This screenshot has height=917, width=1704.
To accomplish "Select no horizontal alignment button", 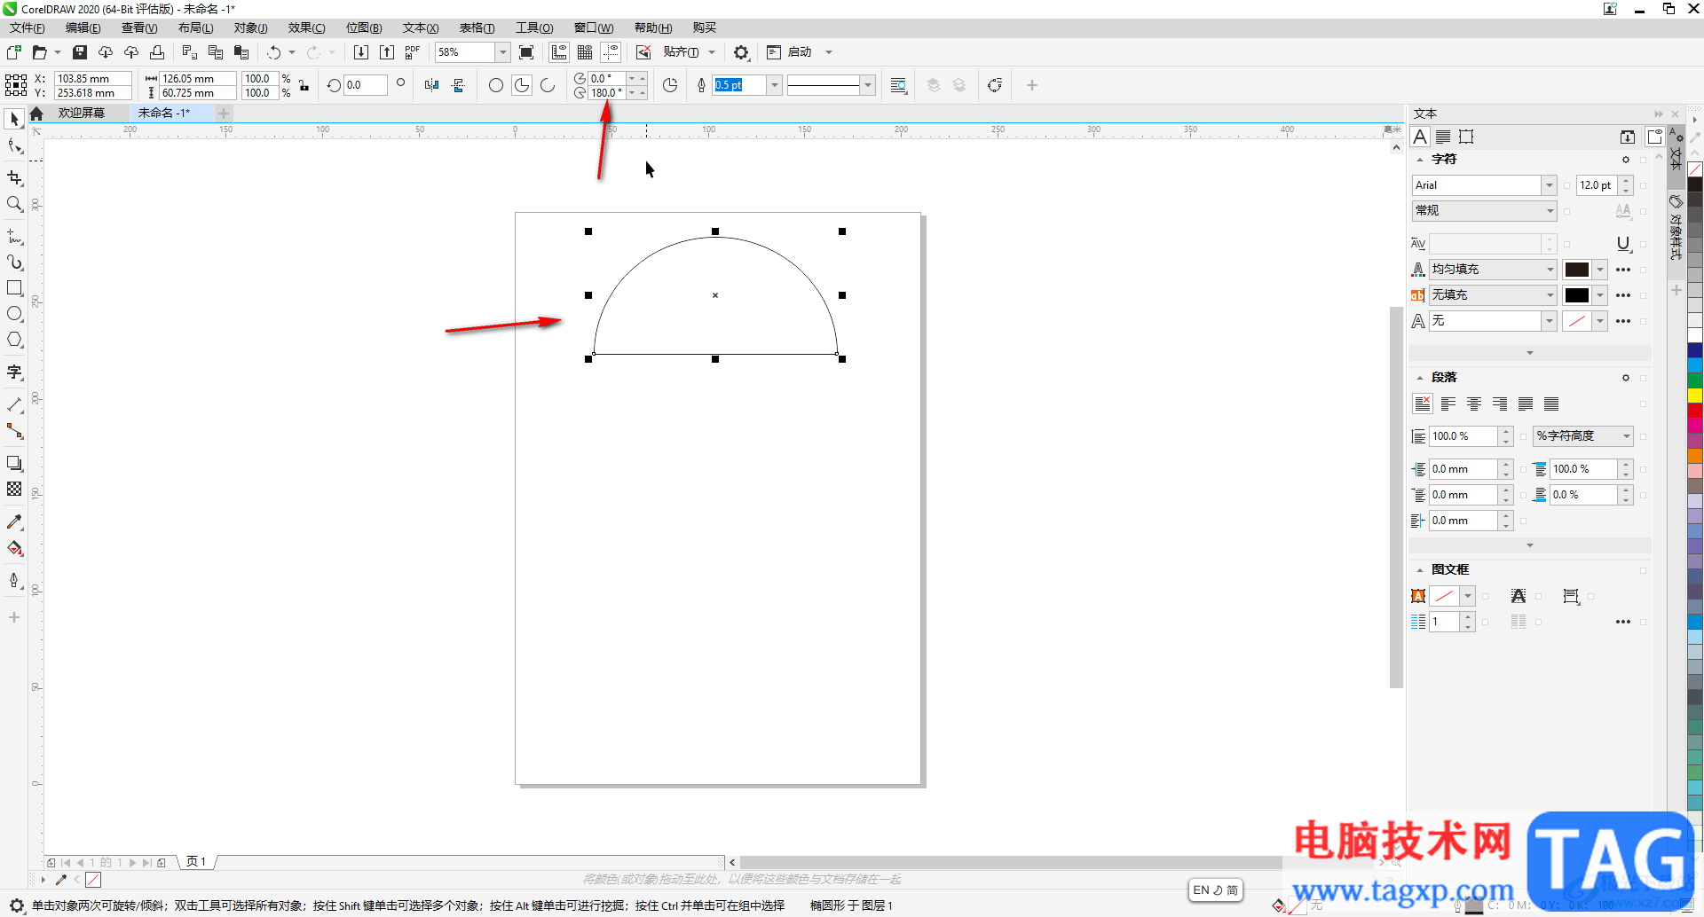I will [1423, 404].
